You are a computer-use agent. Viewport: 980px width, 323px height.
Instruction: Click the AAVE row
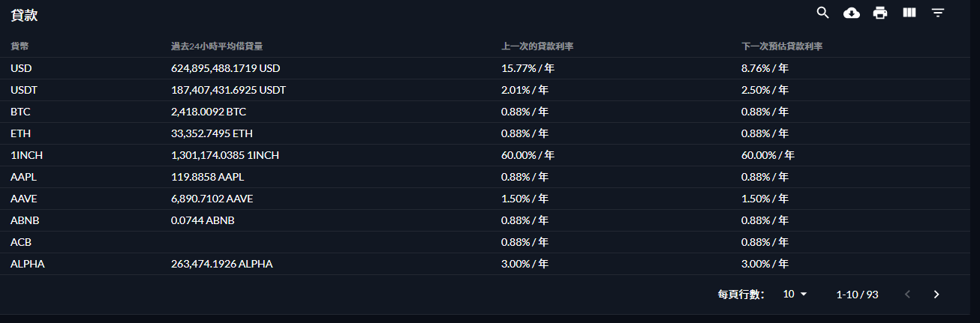pos(485,199)
